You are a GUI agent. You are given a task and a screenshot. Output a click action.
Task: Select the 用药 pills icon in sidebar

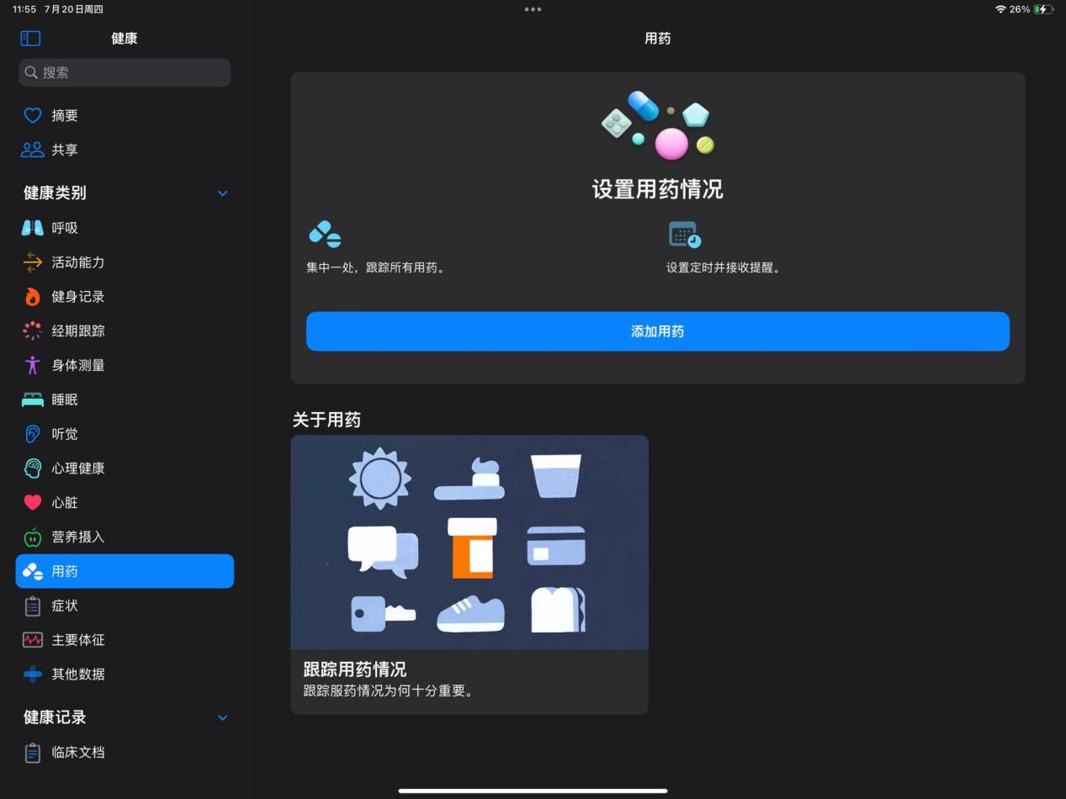click(x=32, y=571)
